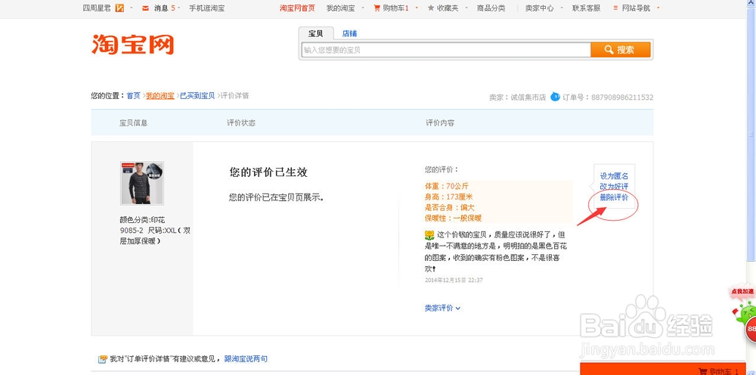Click the order number 887908986211532
The image size is (756, 375).
621,97
